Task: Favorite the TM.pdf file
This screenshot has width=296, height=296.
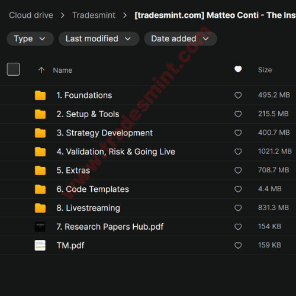Action: coord(238,246)
